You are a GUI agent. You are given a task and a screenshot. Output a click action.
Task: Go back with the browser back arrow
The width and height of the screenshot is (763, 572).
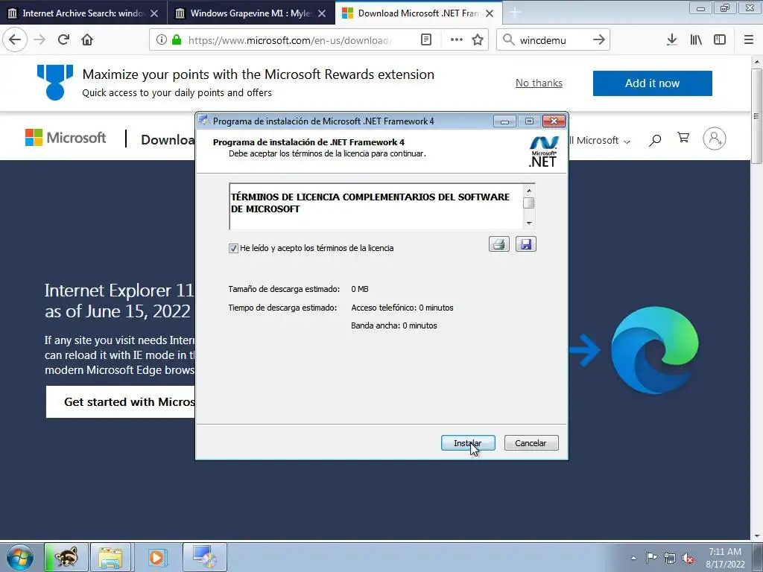15,39
